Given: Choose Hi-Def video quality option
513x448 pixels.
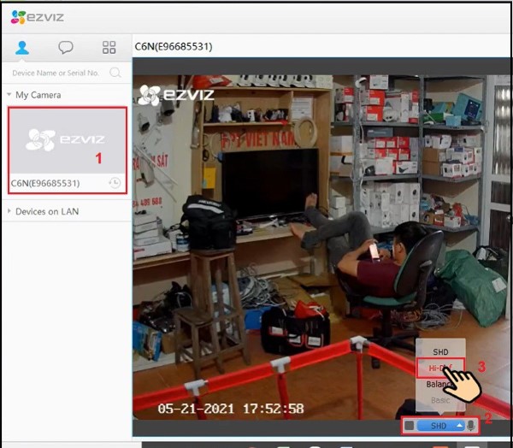Looking at the screenshot, I should pos(439,368).
